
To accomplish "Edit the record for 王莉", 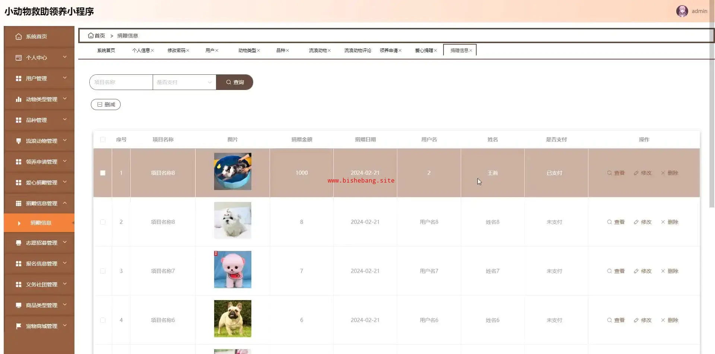I will [643, 173].
